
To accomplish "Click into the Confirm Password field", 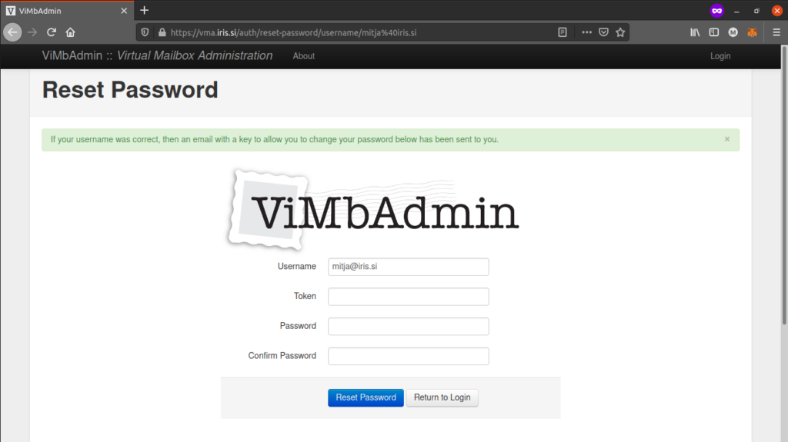I will (x=408, y=356).
